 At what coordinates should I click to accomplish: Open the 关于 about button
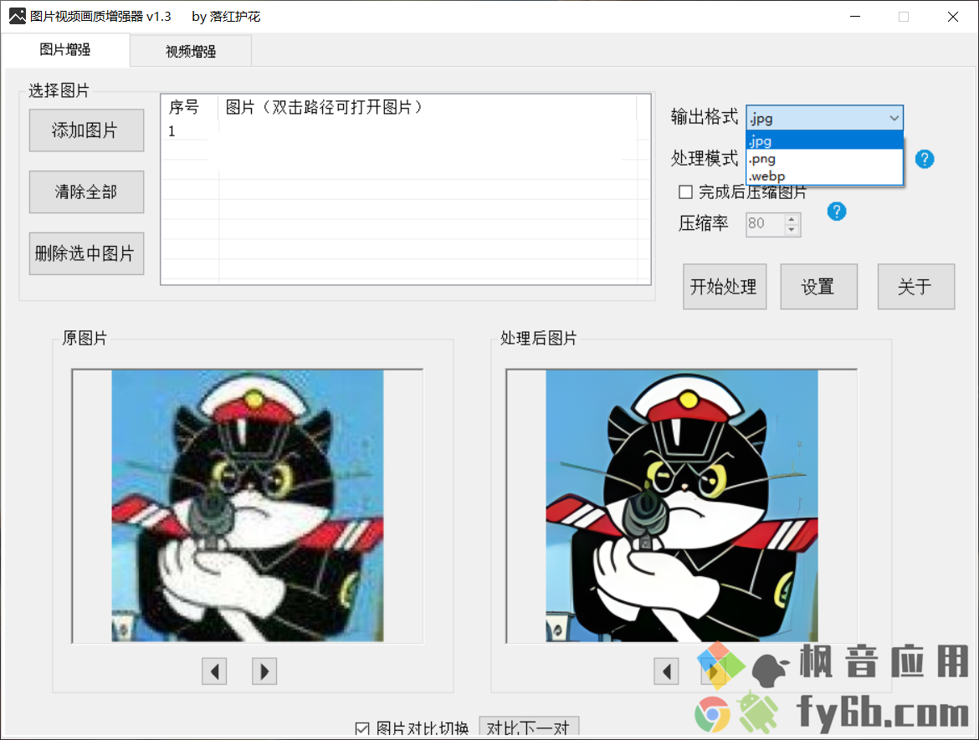(x=916, y=287)
